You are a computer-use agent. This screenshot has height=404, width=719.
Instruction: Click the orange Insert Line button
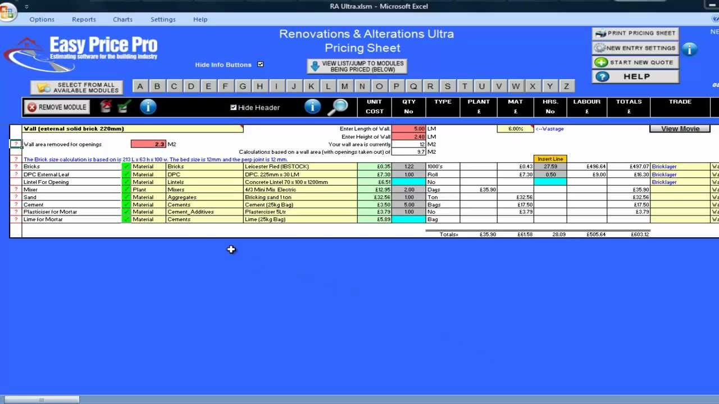(x=550, y=159)
